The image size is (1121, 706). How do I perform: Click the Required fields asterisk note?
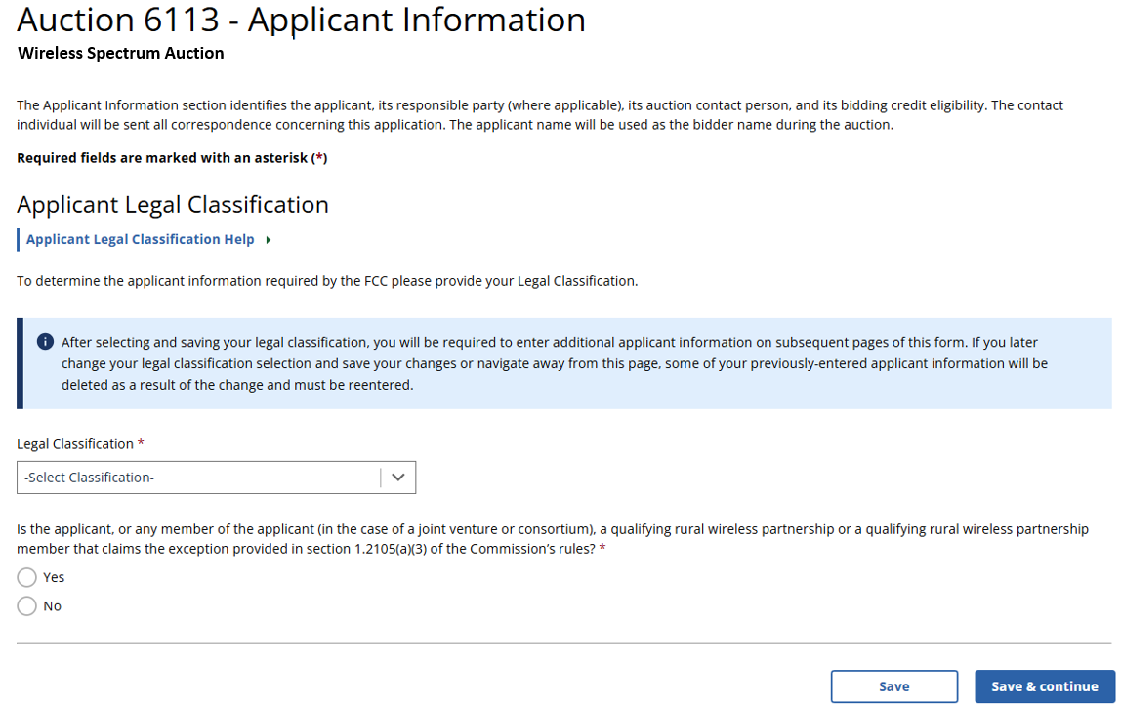coord(172,158)
